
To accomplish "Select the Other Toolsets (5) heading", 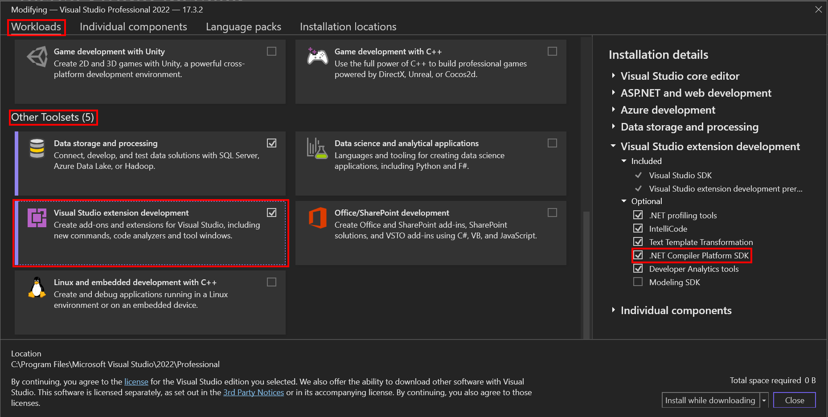I will (53, 117).
